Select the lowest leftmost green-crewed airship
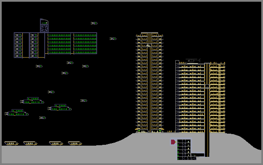This screenshot has width=263, height=165. (x=16, y=113)
